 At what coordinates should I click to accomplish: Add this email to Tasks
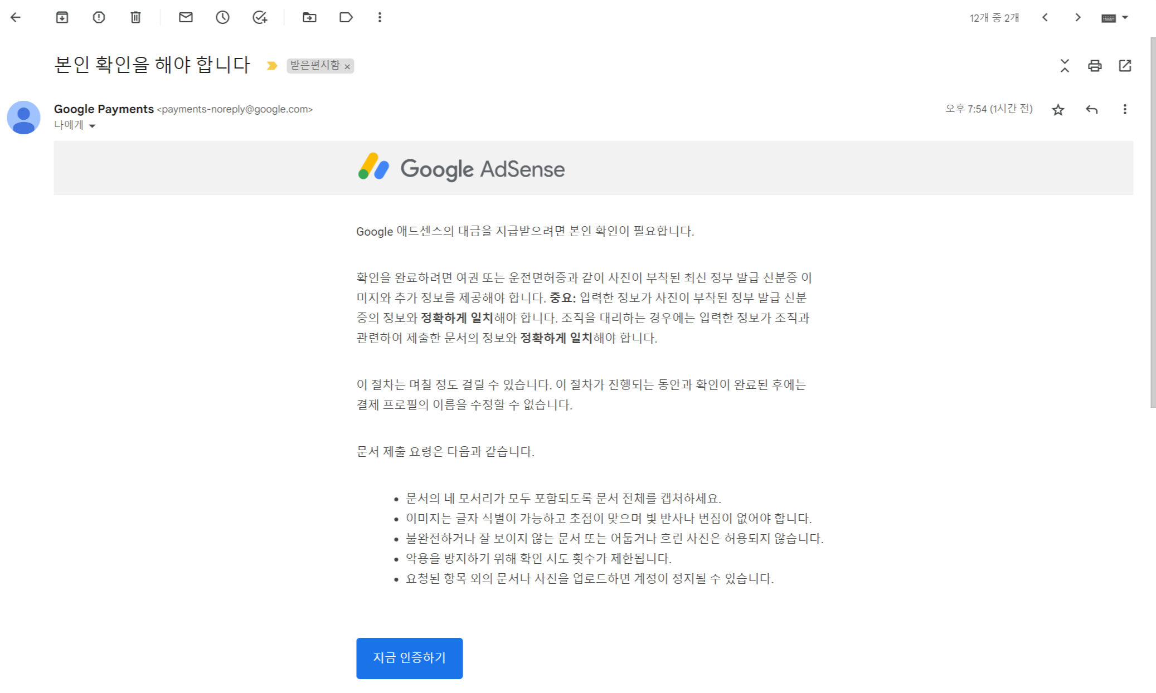click(260, 17)
